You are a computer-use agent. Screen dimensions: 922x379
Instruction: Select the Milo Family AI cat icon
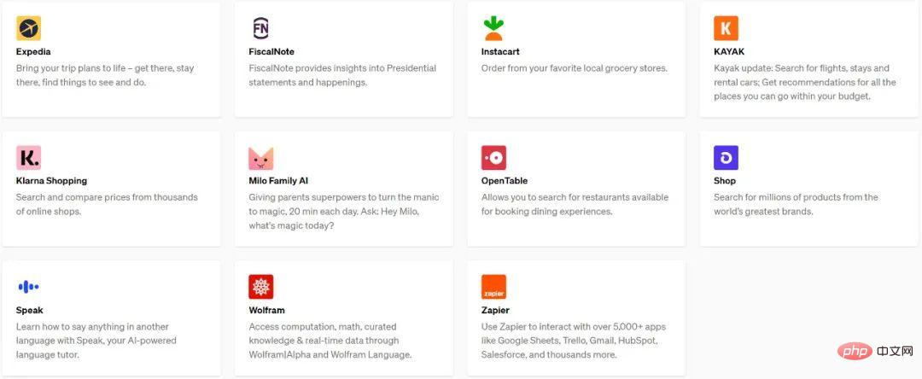coord(260,157)
